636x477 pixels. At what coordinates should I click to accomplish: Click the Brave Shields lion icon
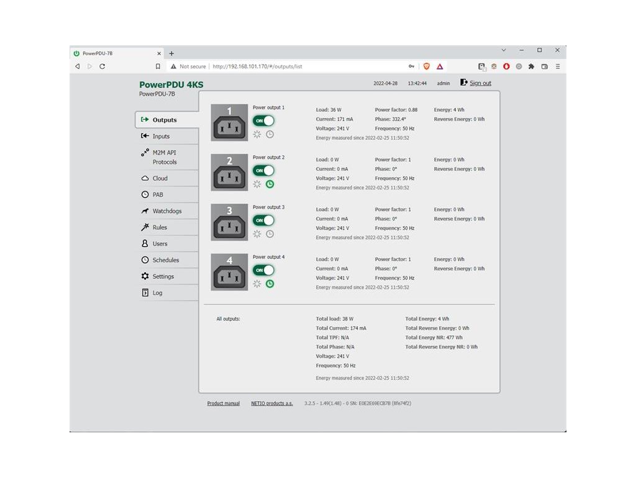coord(426,66)
